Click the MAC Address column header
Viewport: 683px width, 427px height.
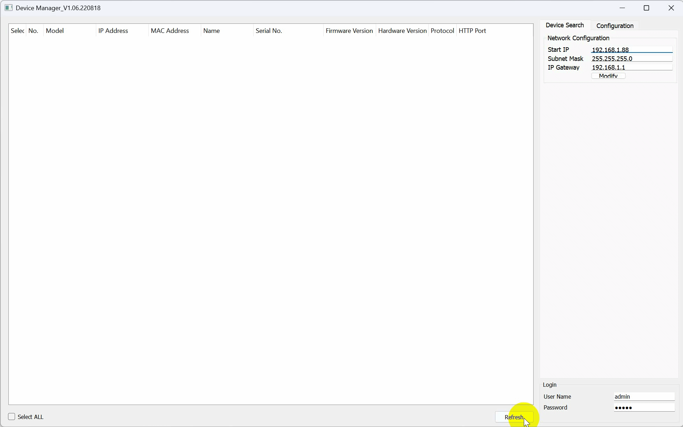170,31
